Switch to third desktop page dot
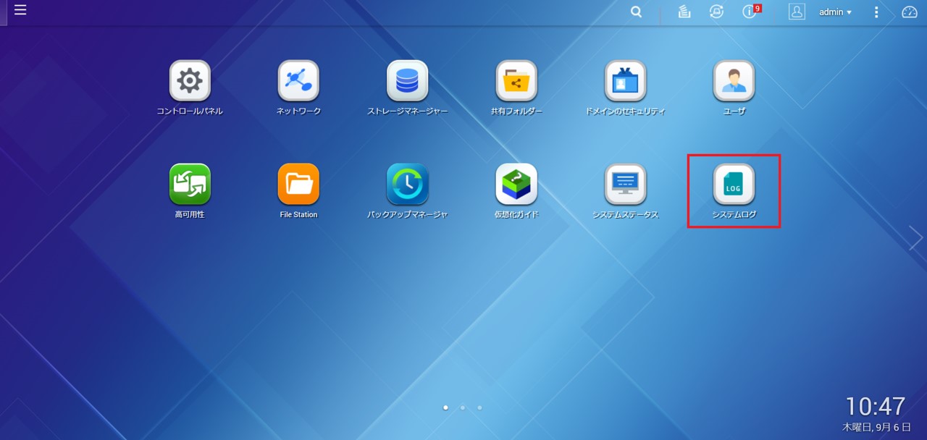927x440 pixels. pos(480,407)
